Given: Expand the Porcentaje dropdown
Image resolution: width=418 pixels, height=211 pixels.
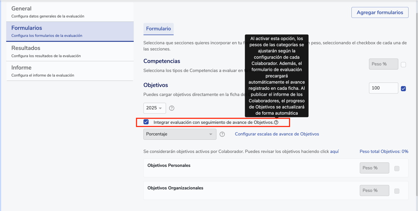Looking at the screenshot, I should pyautogui.click(x=180, y=134).
